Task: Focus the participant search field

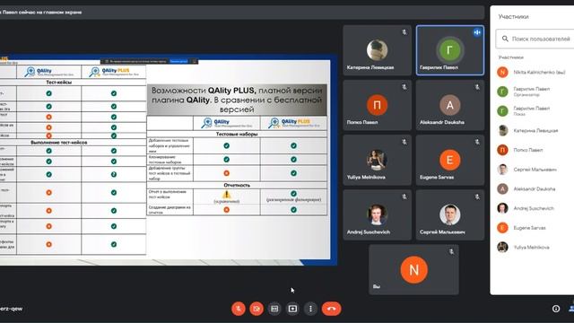Action: coord(535,39)
